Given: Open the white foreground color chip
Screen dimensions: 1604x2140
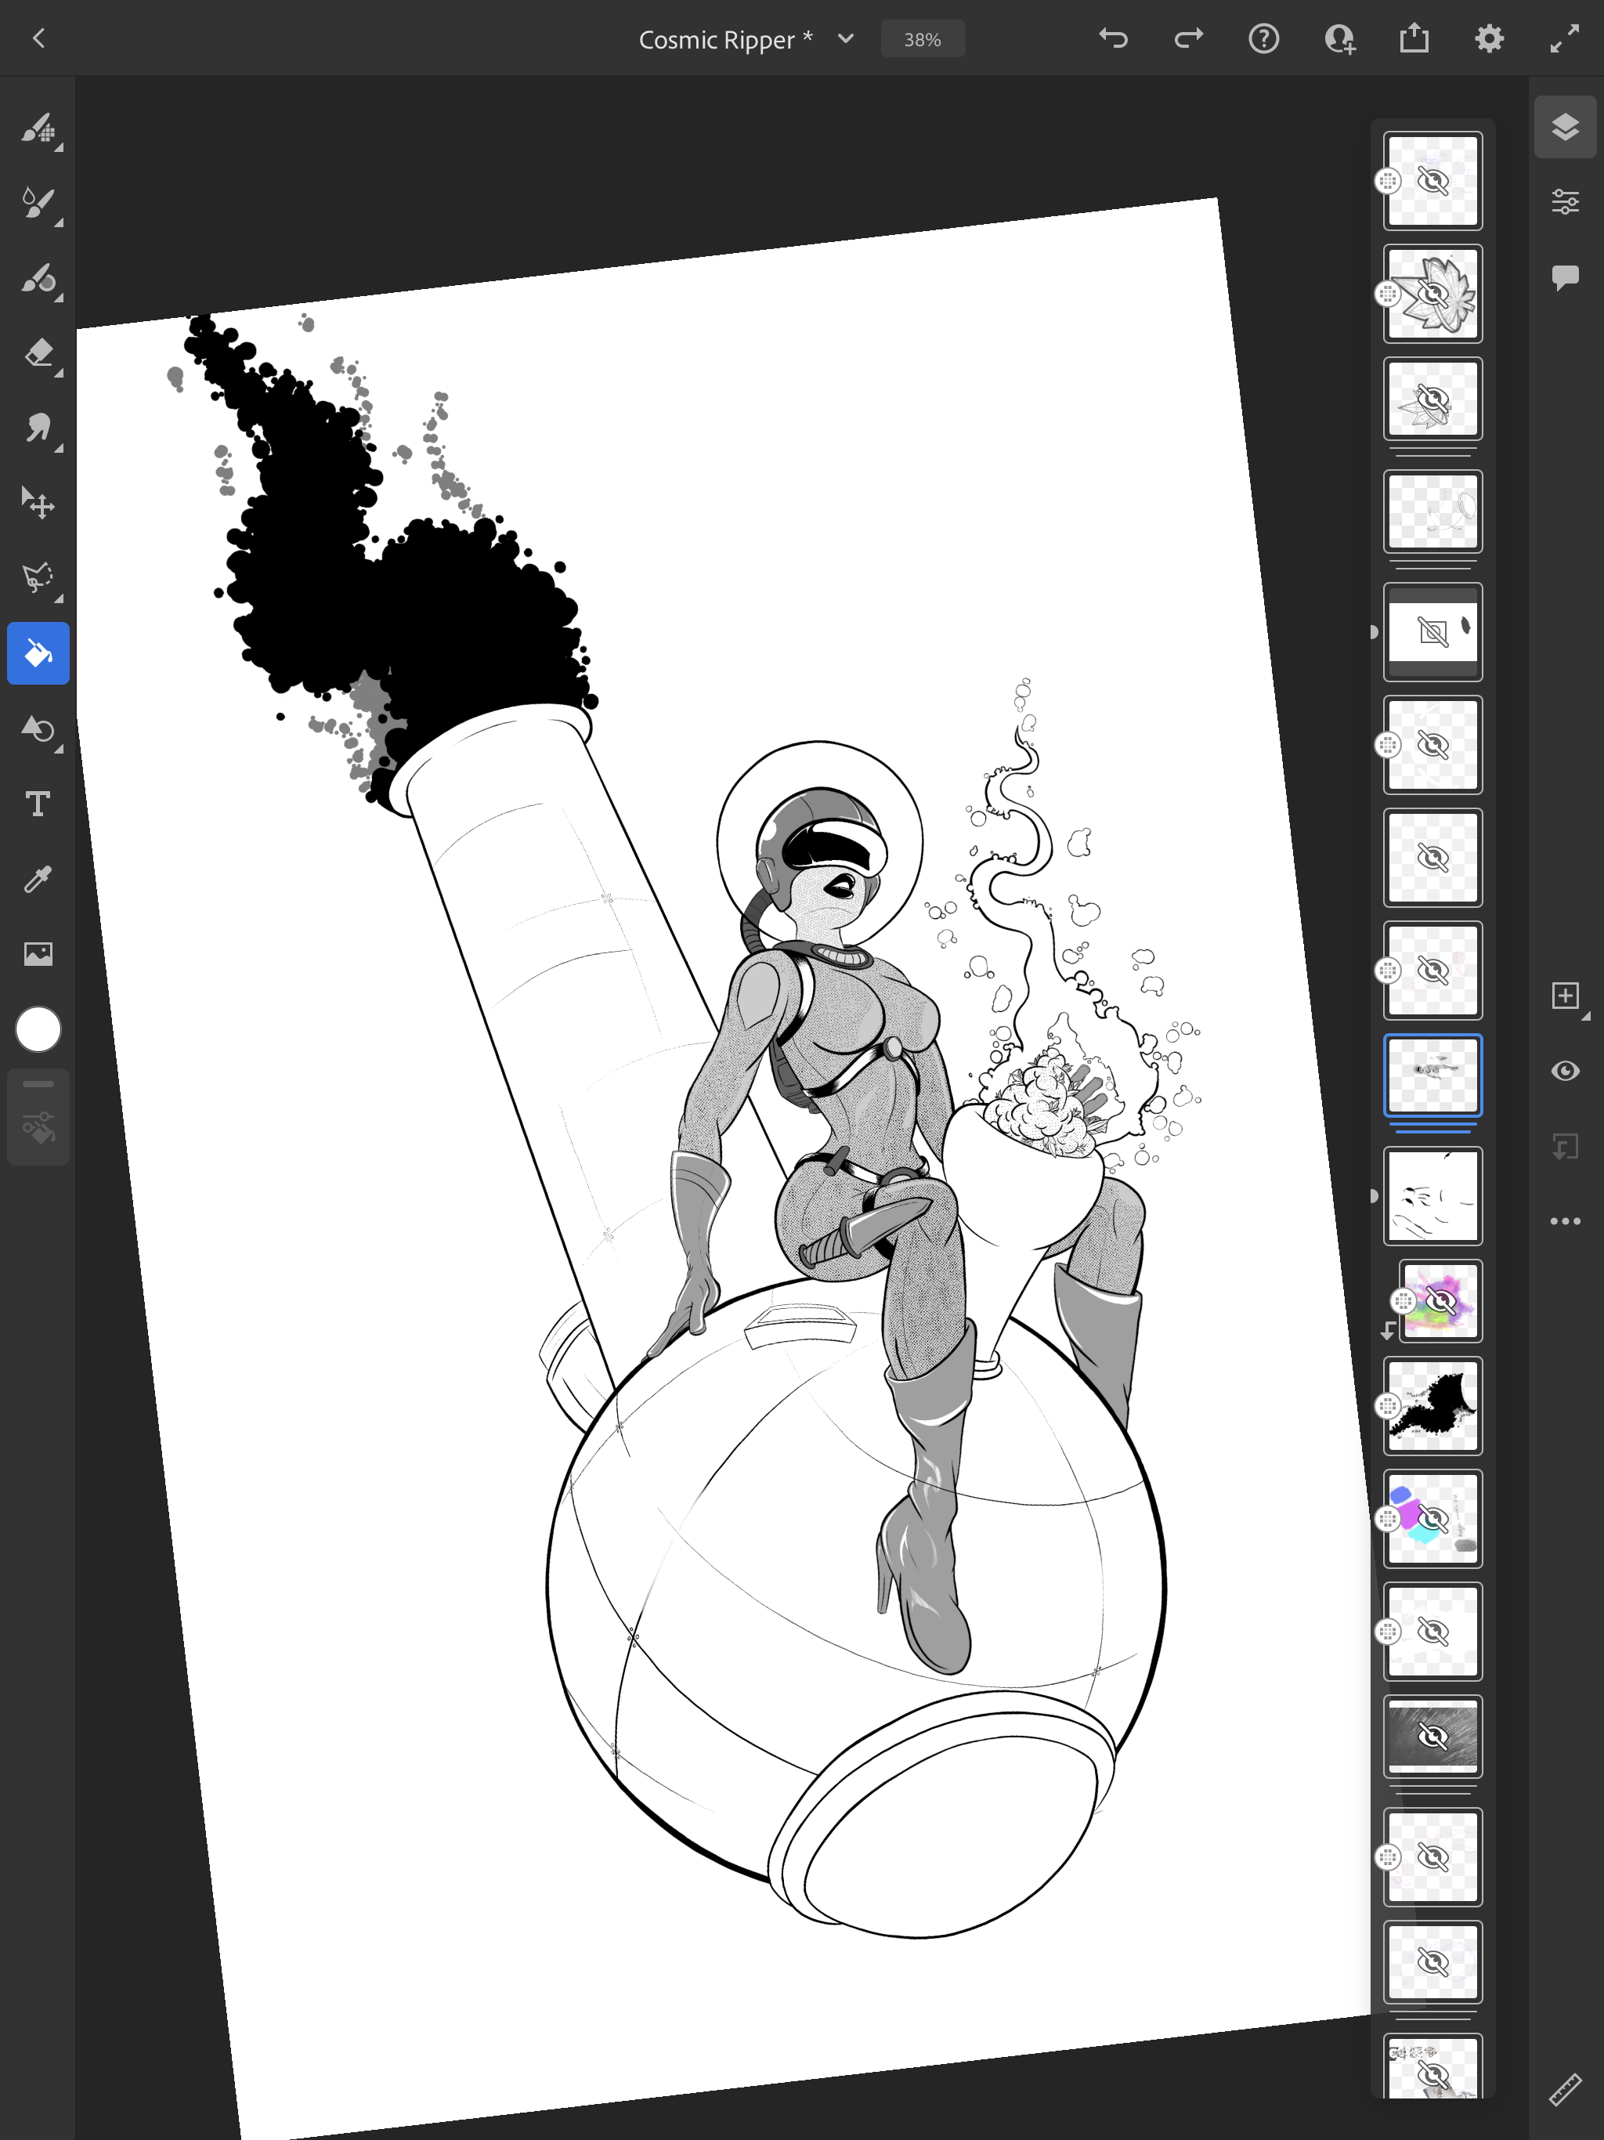Looking at the screenshot, I should pyautogui.click(x=38, y=1029).
